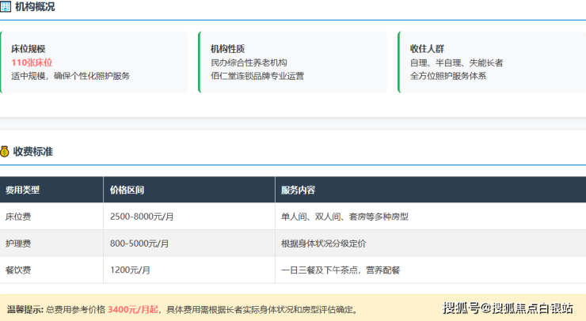Select the 餐饮费 table row label
The width and height of the screenshot is (586, 321).
pos(18,270)
